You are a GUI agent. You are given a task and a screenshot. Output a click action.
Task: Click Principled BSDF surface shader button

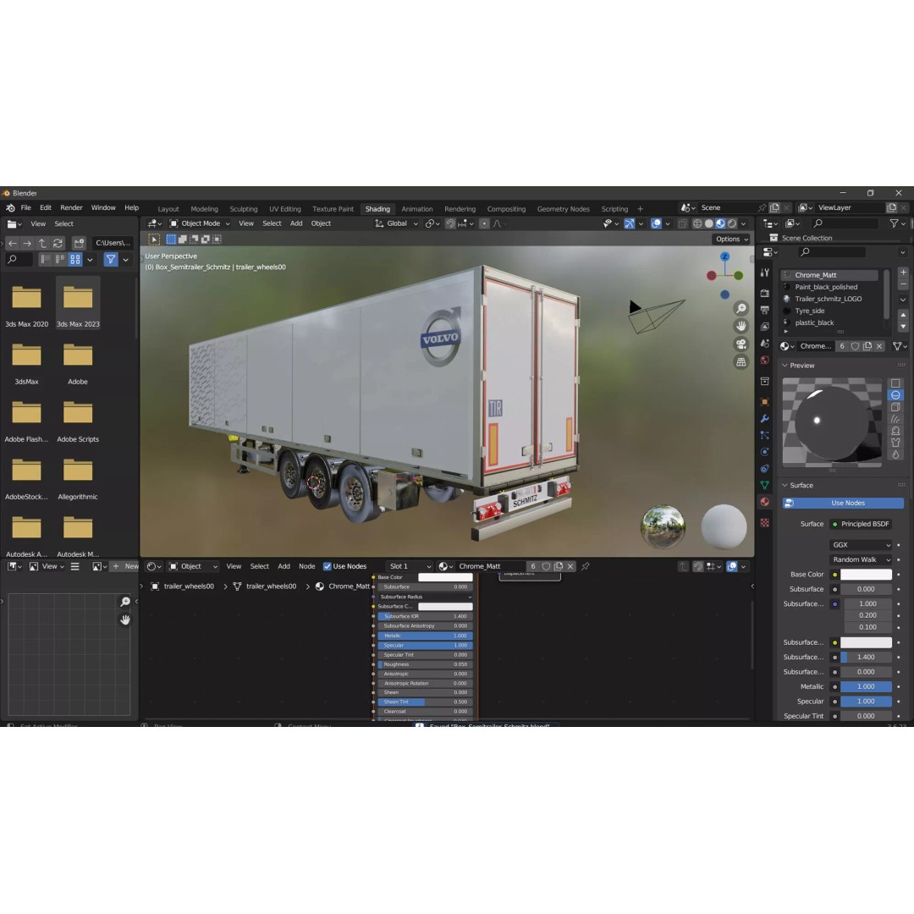[861, 524]
